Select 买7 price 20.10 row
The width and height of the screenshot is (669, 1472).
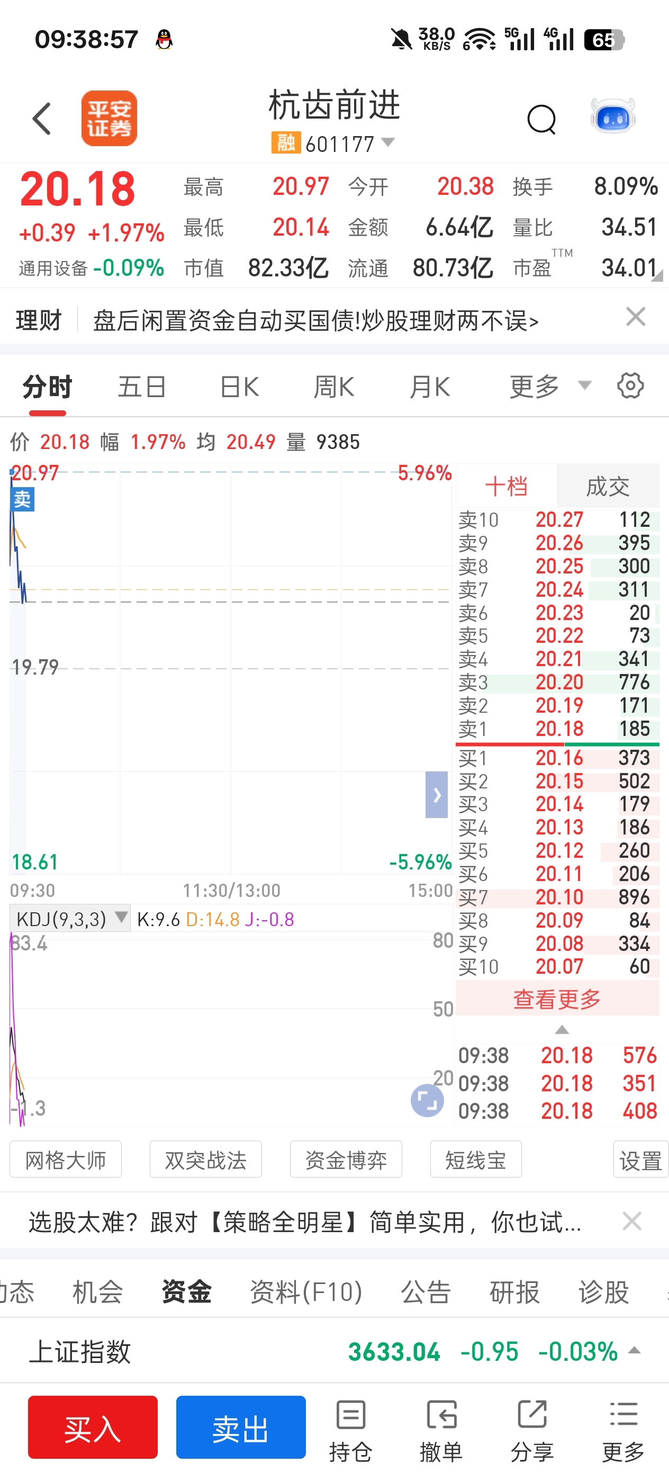(558, 896)
